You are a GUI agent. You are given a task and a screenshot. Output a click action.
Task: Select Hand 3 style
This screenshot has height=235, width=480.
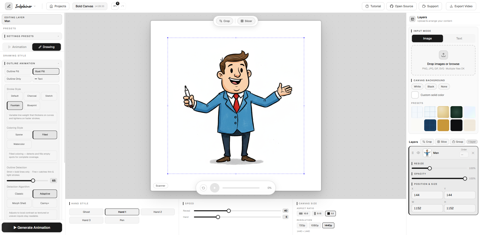pyautogui.click(x=86, y=220)
